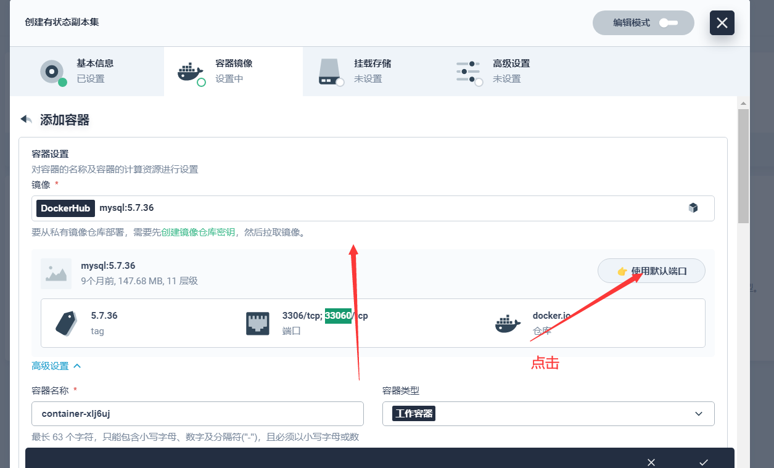Click the network port icon
The height and width of the screenshot is (468, 774).
click(x=258, y=323)
